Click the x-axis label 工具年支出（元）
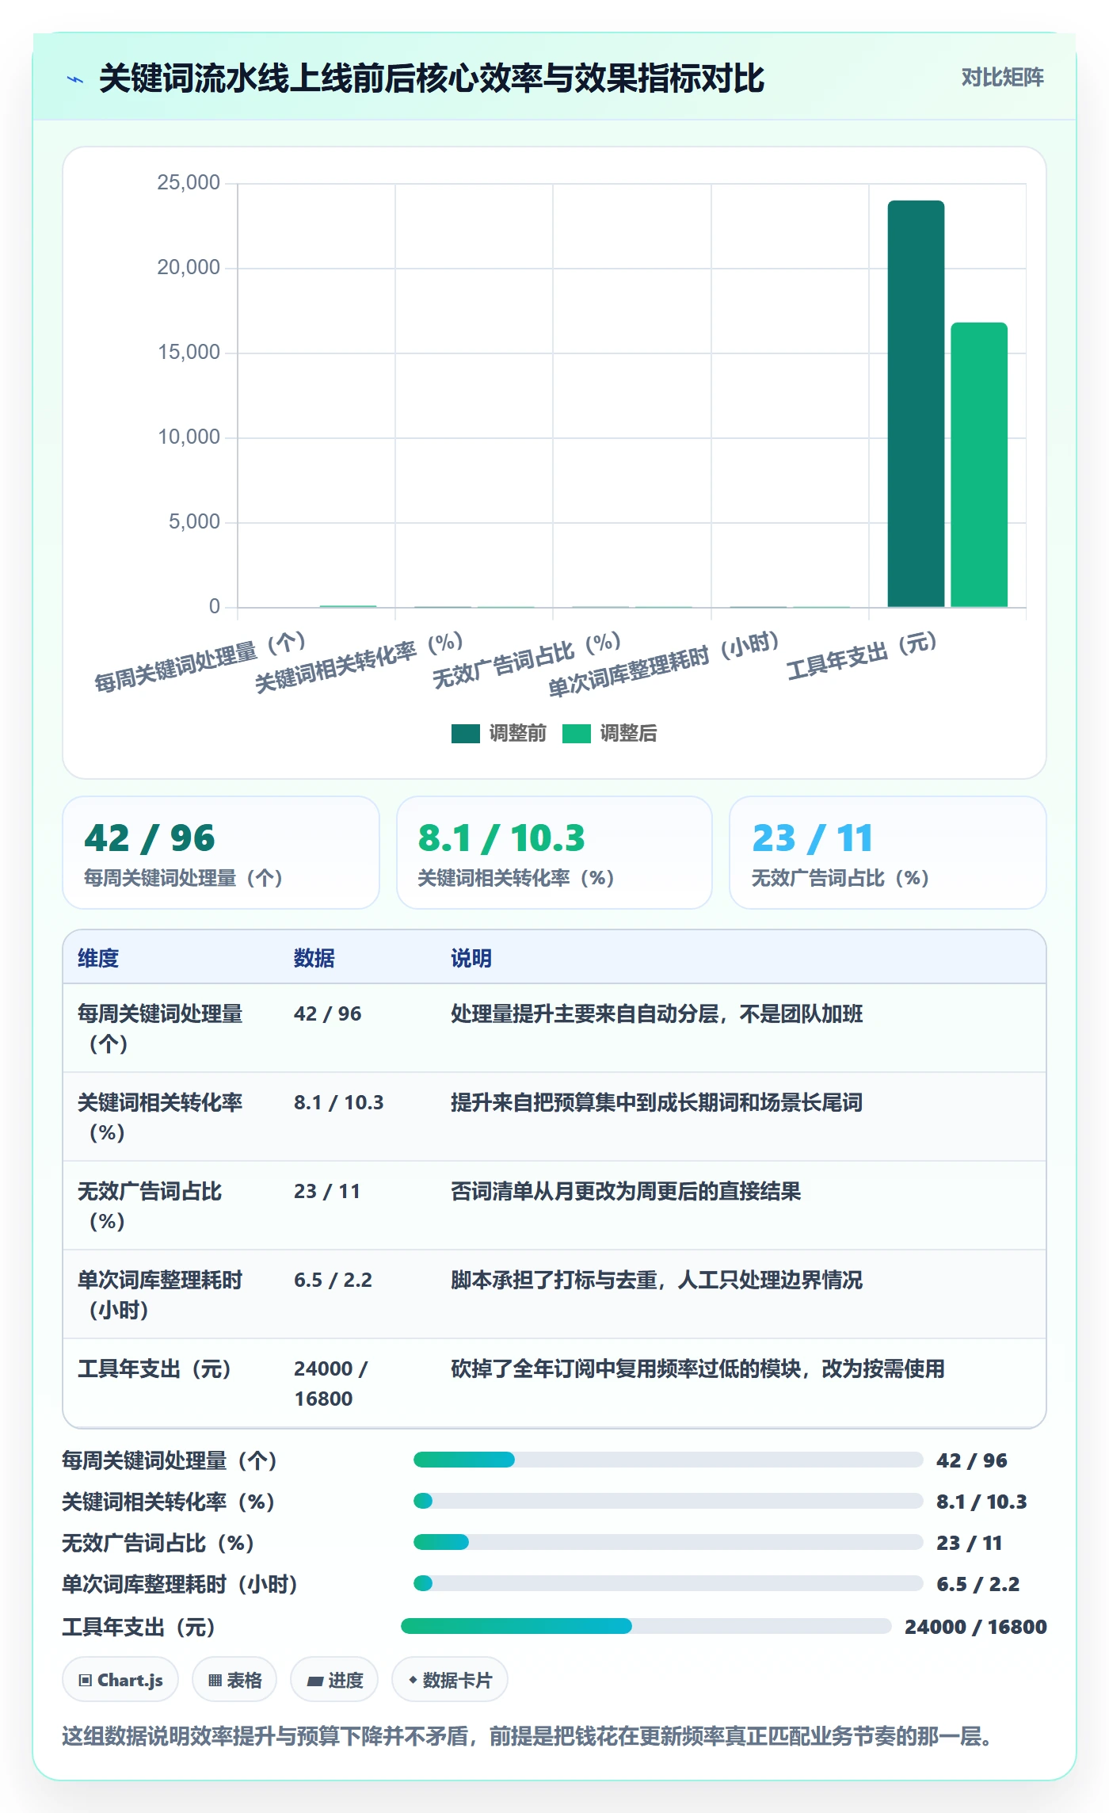The height and width of the screenshot is (1813, 1109). (862, 656)
